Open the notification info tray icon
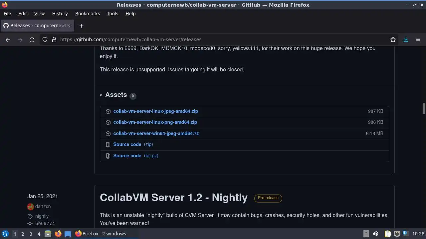The height and width of the screenshot is (239, 426). tap(405, 234)
